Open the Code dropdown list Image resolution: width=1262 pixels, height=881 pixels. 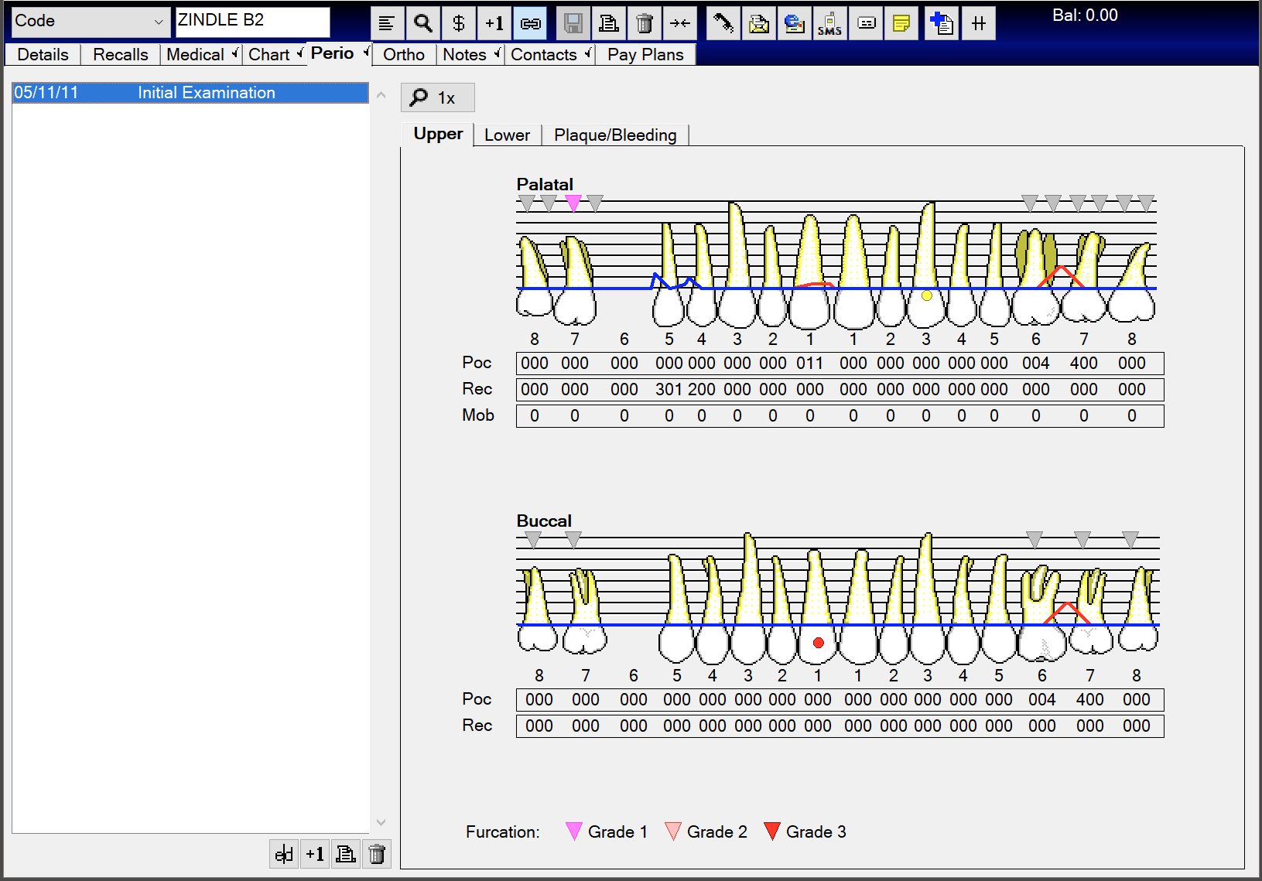[159, 22]
